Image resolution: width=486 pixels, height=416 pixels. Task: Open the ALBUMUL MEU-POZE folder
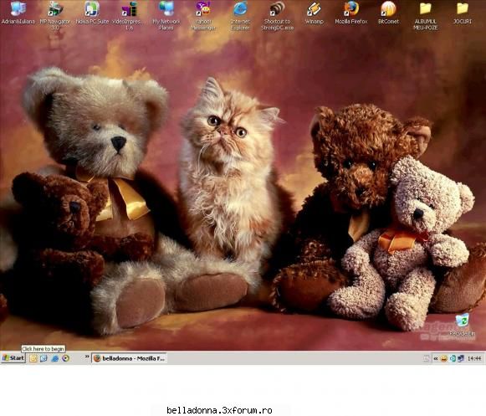point(425,16)
